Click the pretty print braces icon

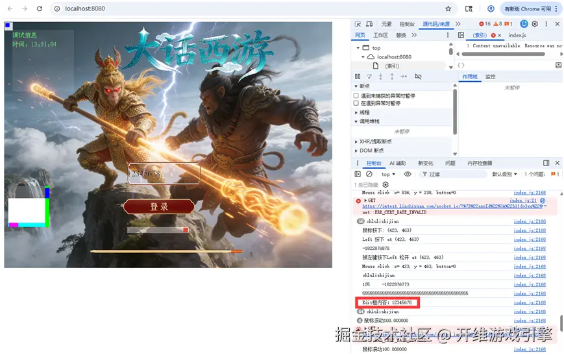pos(461,66)
